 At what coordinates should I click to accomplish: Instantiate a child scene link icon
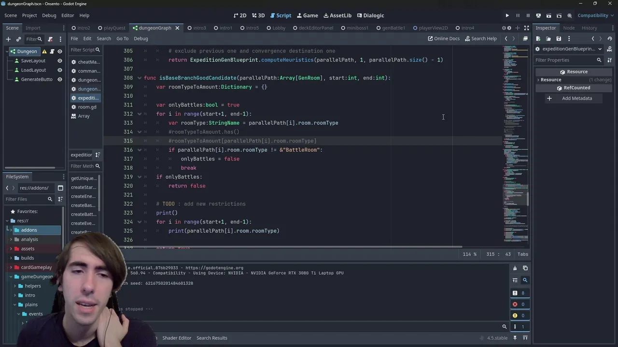(x=18, y=39)
